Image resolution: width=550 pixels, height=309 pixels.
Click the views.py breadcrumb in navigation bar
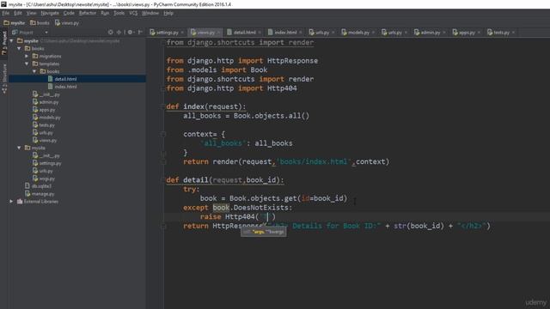67,23
